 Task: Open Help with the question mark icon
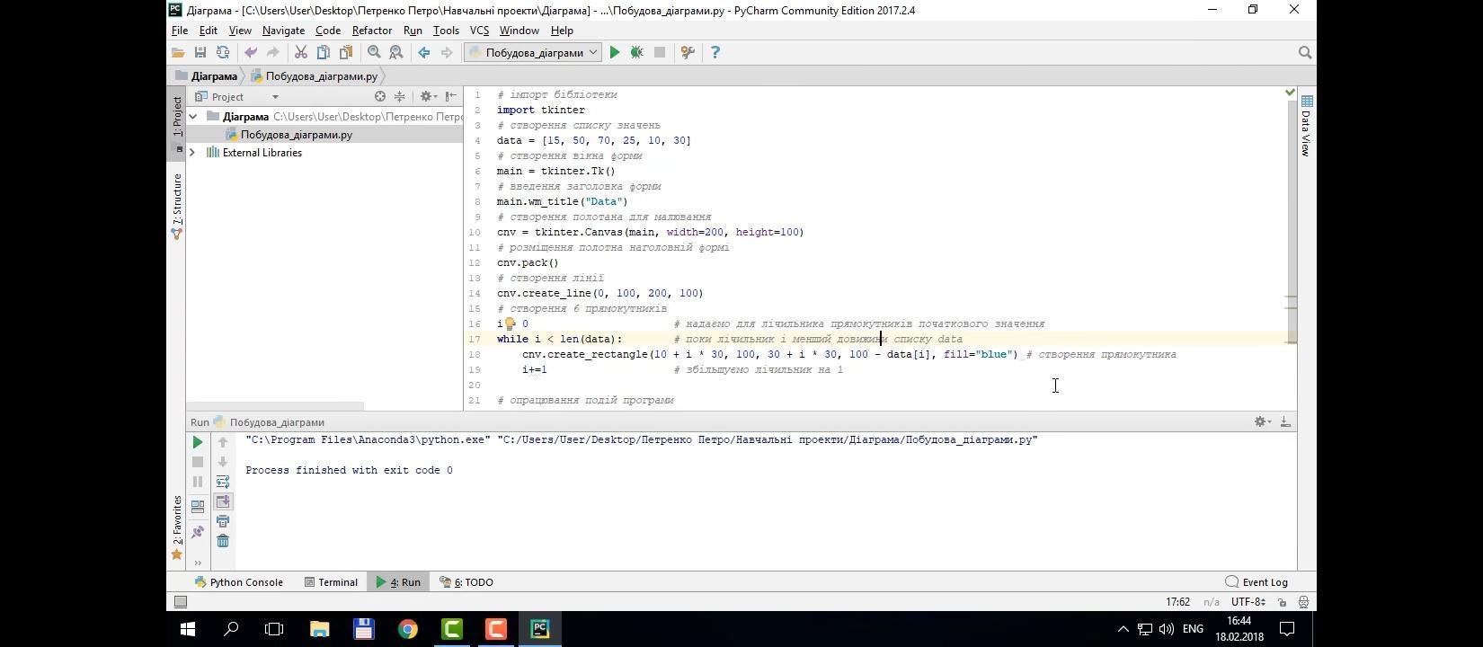(715, 53)
